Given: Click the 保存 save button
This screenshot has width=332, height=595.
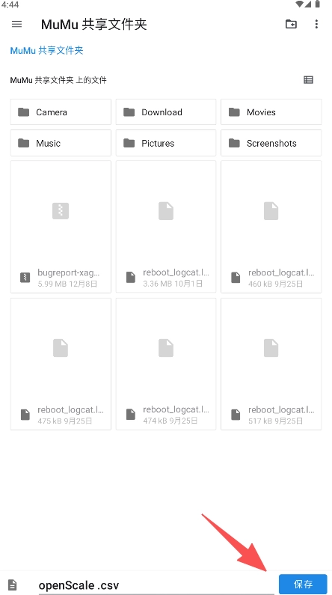Looking at the screenshot, I should 303,584.
